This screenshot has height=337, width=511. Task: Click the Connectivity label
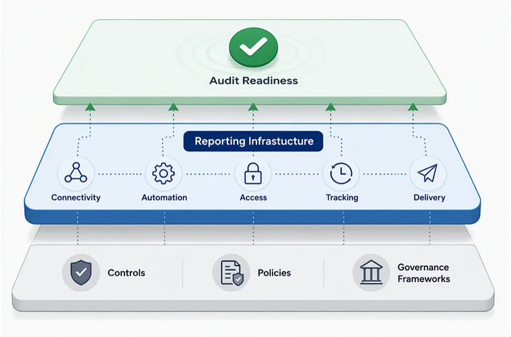tap(76, 197)
